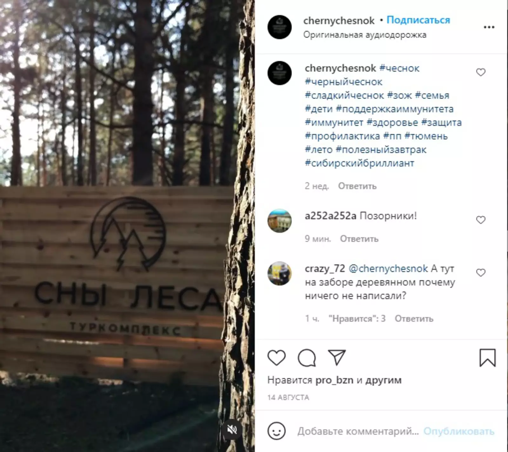Share post via paper plane icon
The width and height of the screenshot is (508, 452).
(337, 357)
